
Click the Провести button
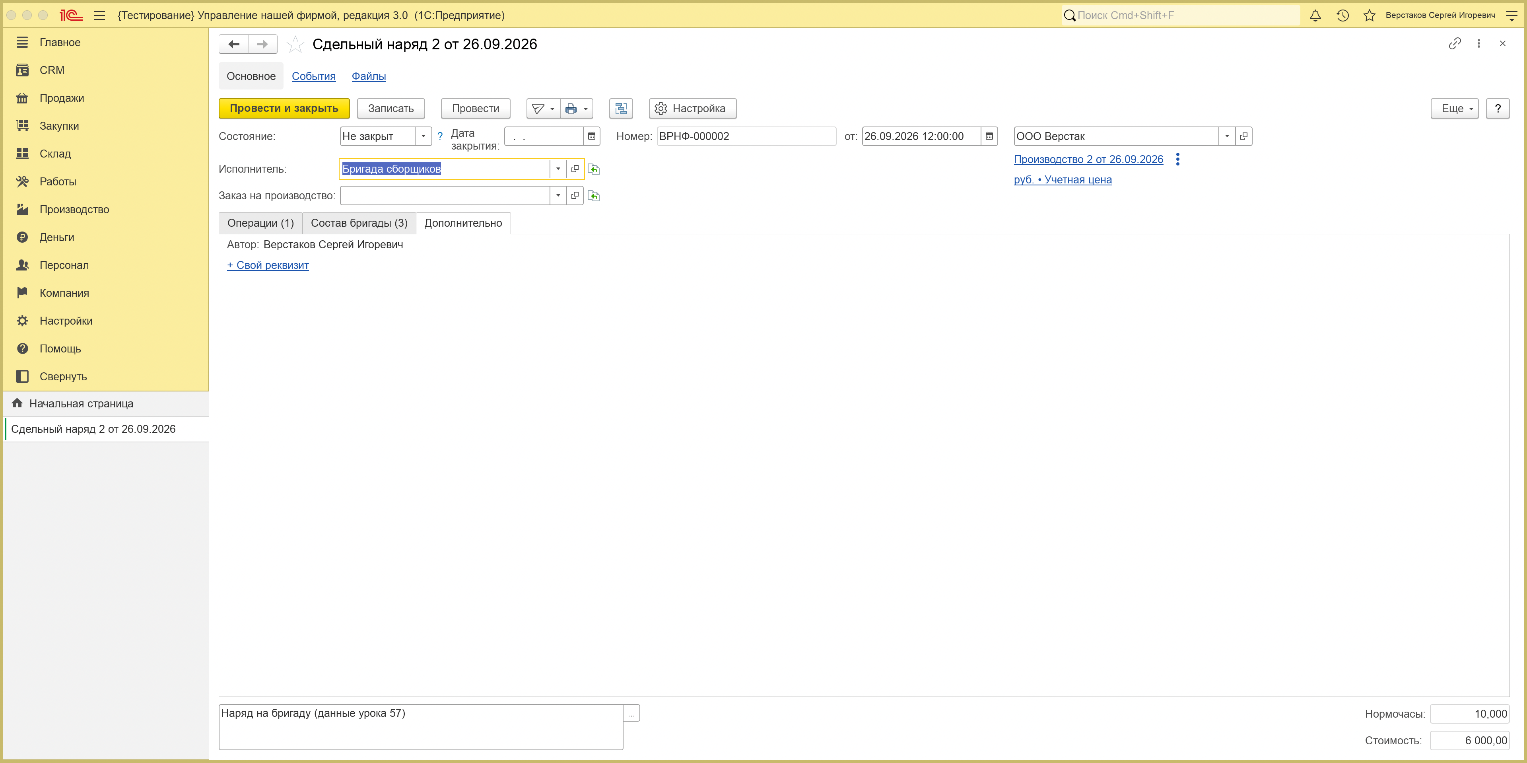[x=476, y=109]
